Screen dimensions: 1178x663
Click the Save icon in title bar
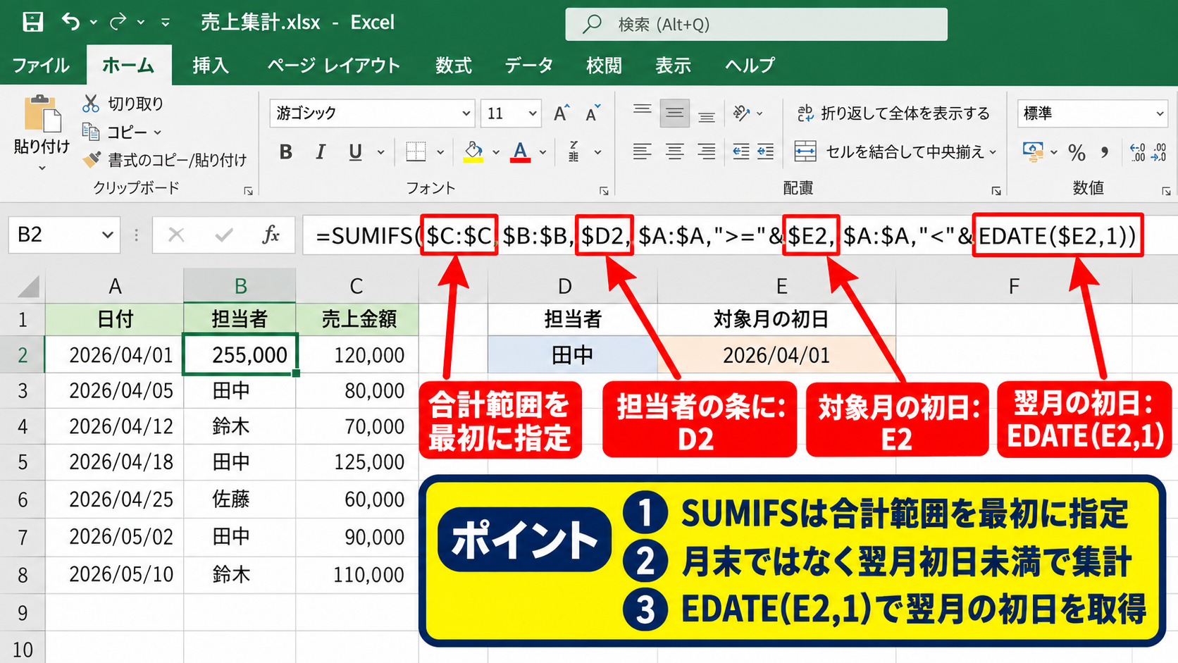click(32, 22)
